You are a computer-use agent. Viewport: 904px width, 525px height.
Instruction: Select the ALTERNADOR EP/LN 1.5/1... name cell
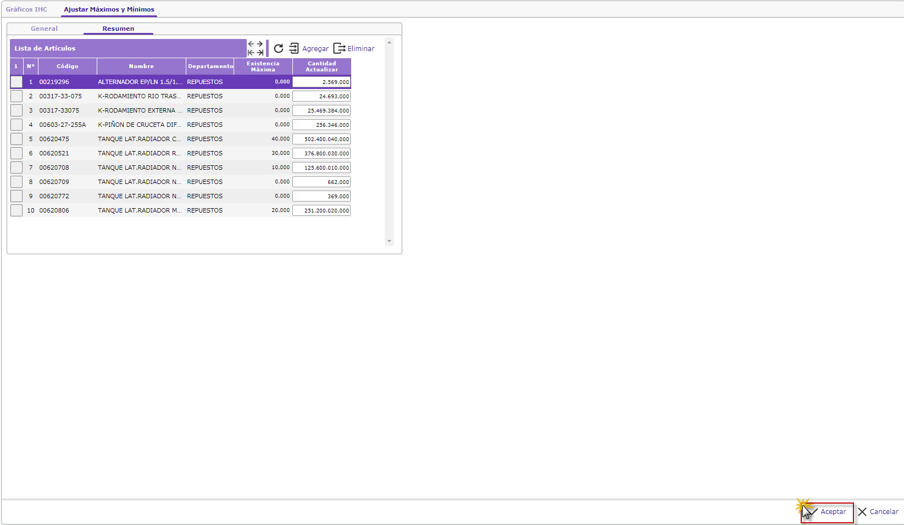pos(141,82)
